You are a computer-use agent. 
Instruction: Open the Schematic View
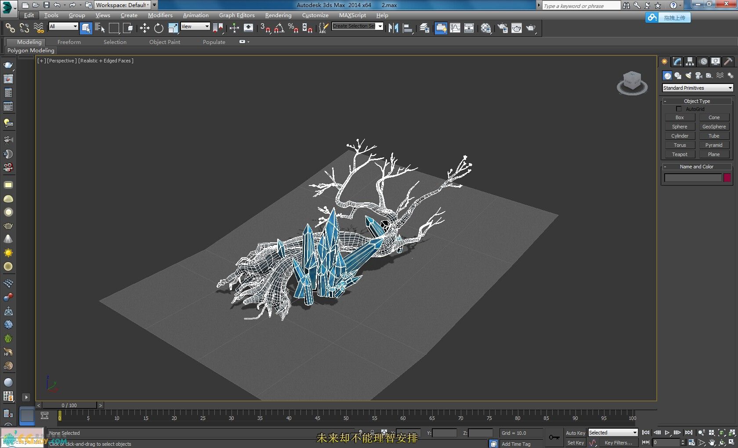469,28
